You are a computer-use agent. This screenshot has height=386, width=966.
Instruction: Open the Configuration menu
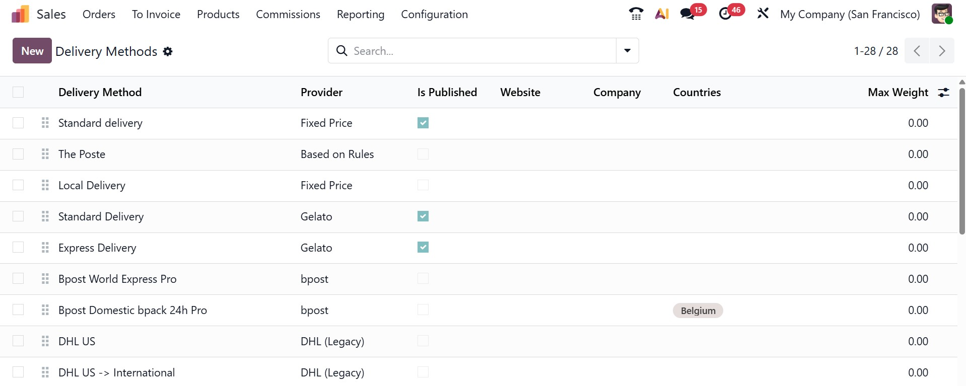434,15
